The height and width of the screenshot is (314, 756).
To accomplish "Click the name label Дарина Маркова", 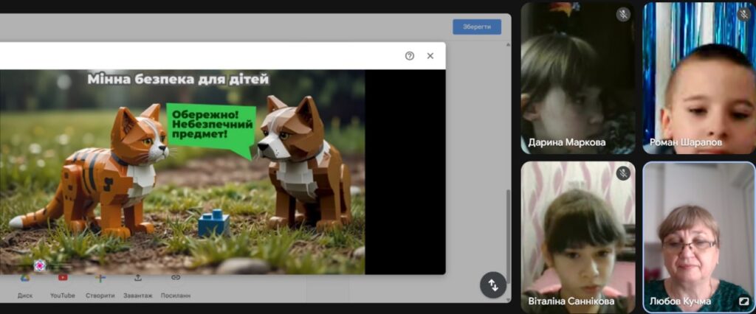I will coord(566,142).
